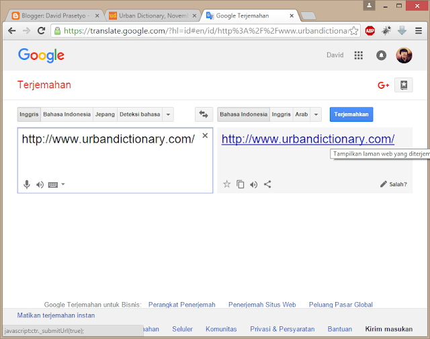Click the Google logo
Image resolution: width=430 pixels, height=339 pixels.
[x=41, y=55]
